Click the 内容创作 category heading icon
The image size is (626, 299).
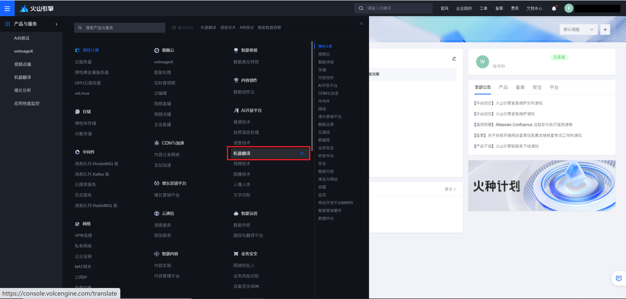(x=236, y=80)
